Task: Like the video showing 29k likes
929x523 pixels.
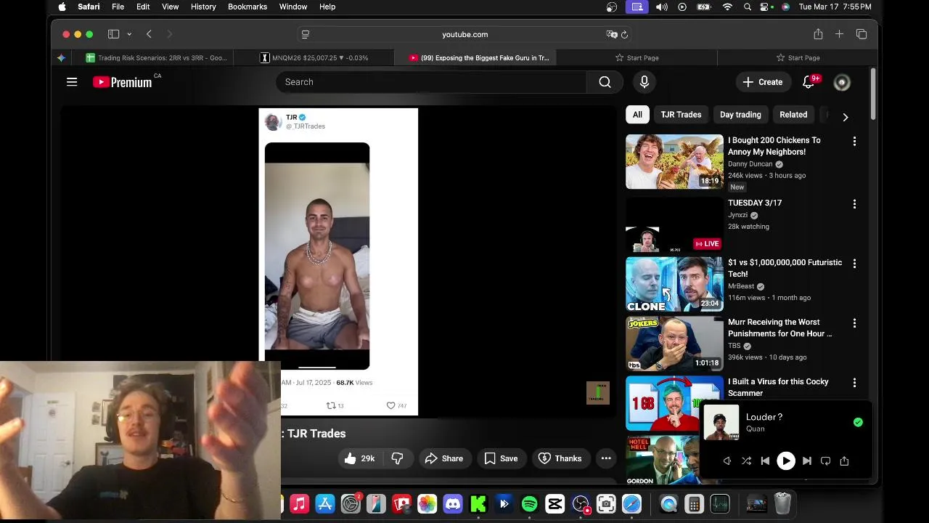Action: click(359, 458)
